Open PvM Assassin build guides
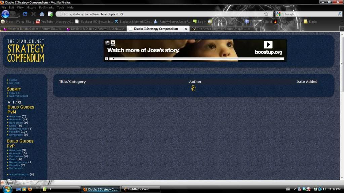This screenshot has width=344, height=193. [15, 119]
